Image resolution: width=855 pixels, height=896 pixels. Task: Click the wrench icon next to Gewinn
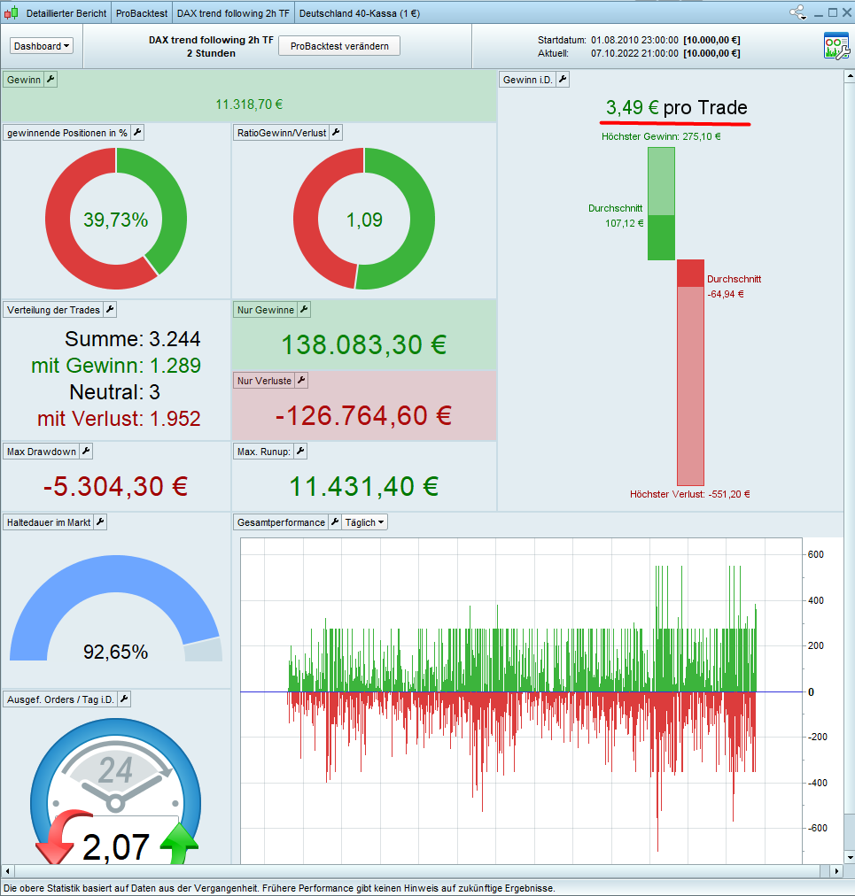coord(51,80)
